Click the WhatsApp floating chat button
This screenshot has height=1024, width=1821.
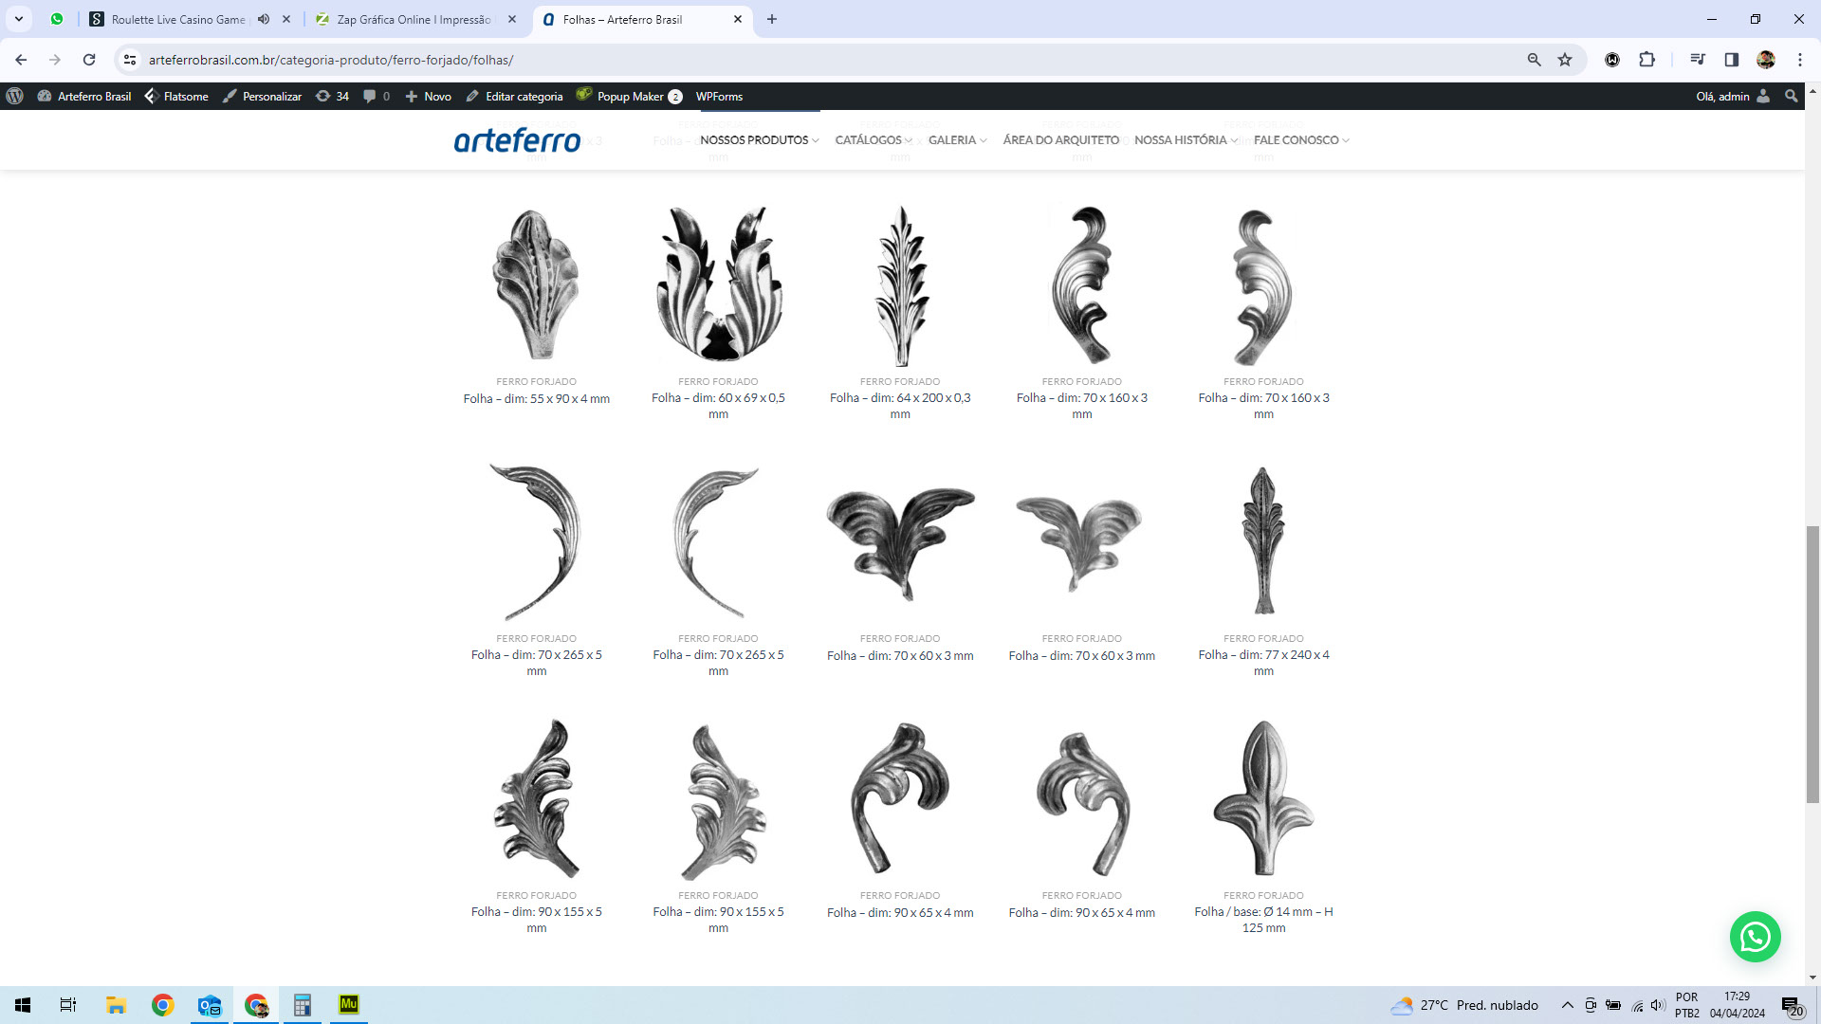(1755, 937)
